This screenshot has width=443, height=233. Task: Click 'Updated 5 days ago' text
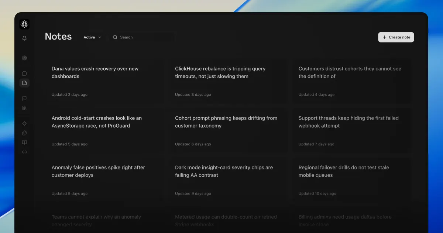tap(69, 144)
